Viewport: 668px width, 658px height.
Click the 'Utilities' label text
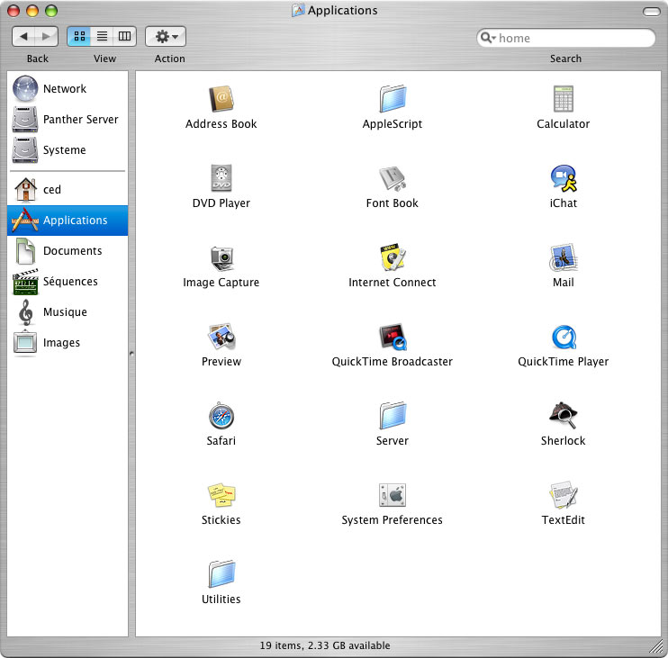click(221, 599)
